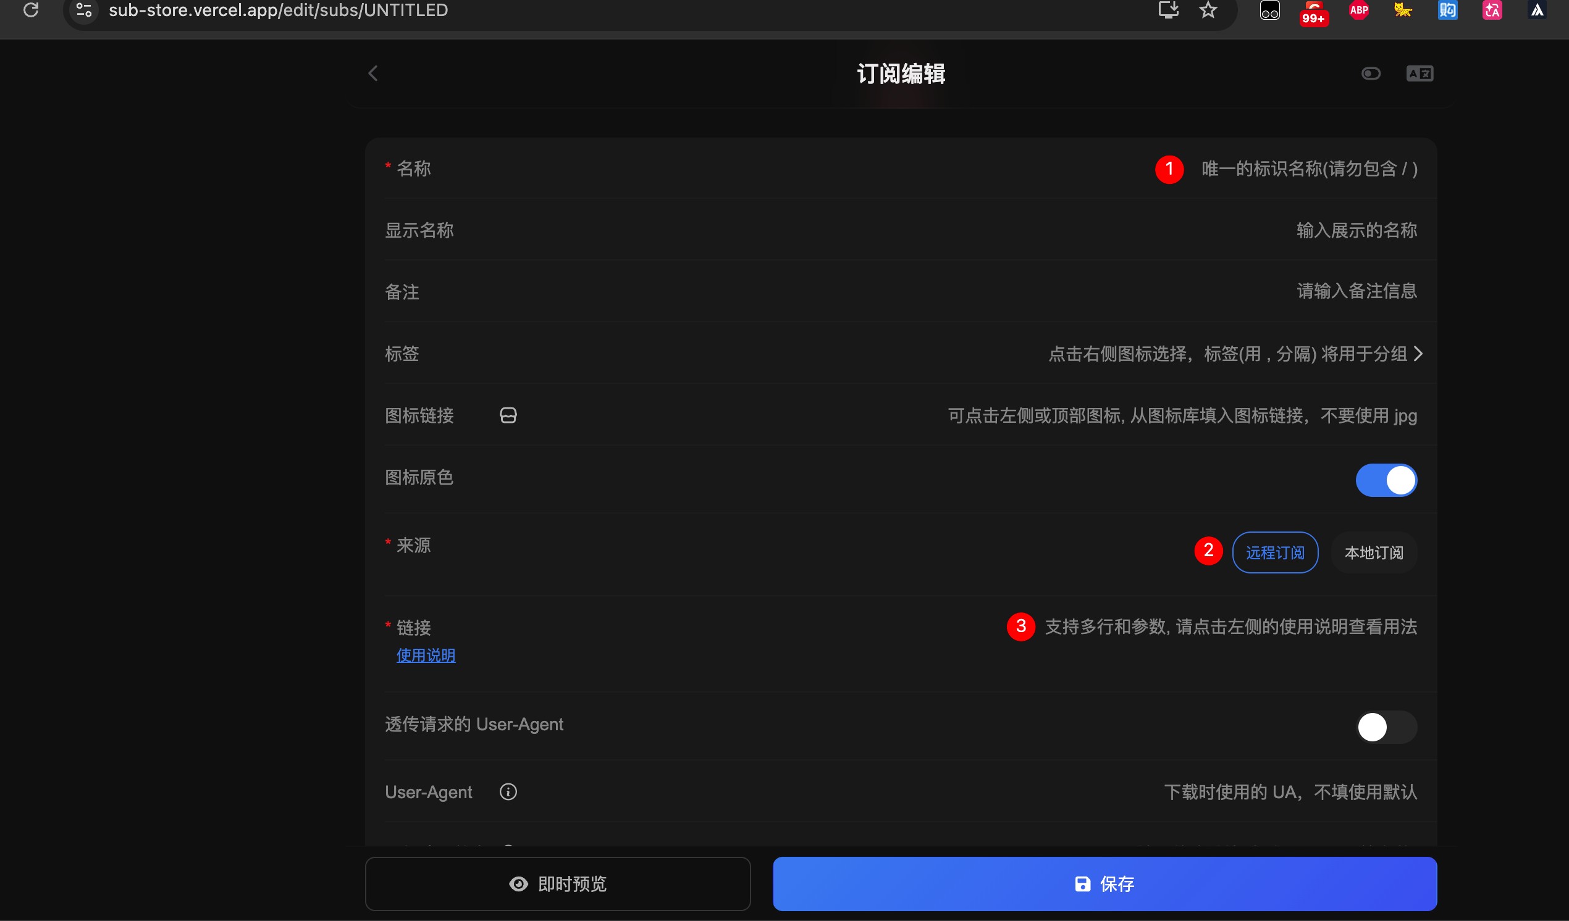Open the User-Agent info tooltip icon
Image resolution: width=1569 pixels, height=921 pixels.
(x=508, y=791)
